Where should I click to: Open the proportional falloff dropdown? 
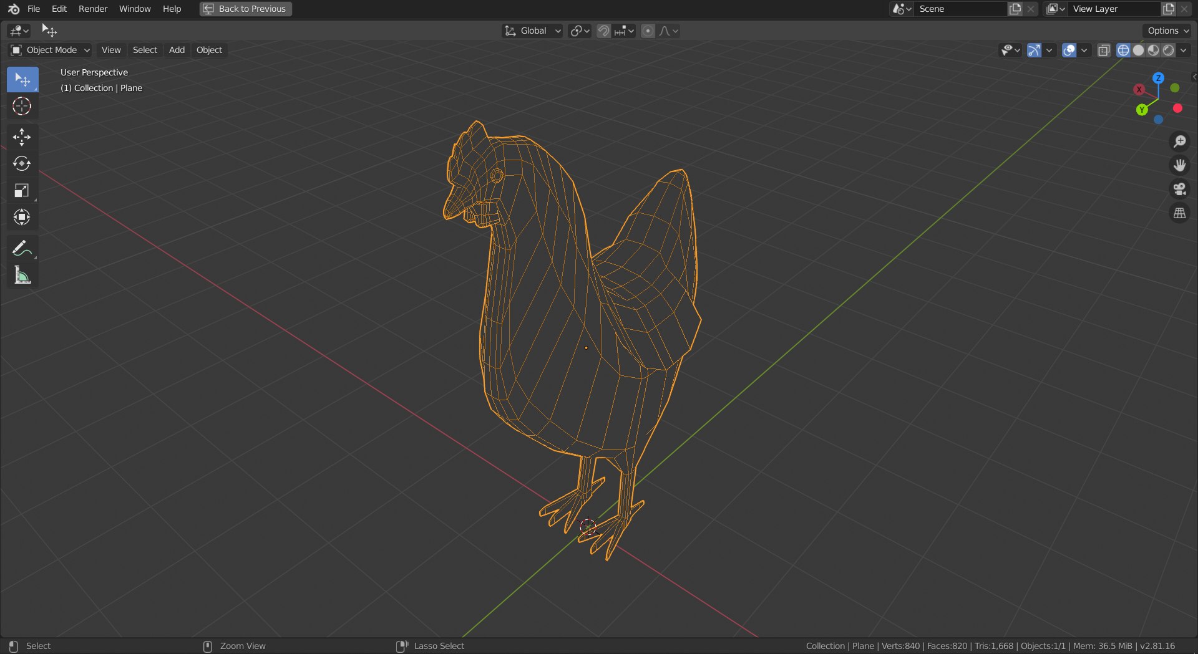[668, 31]
